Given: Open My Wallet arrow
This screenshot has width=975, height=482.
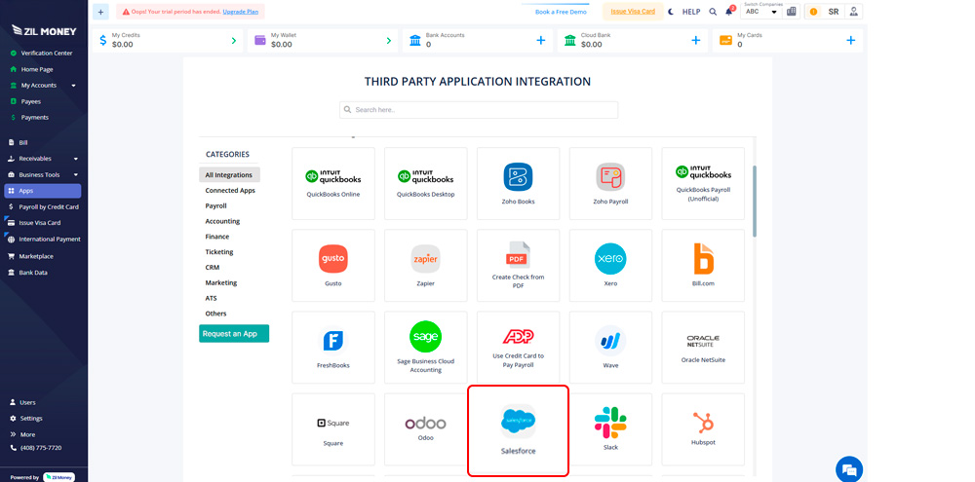Looking at the screenshot, I should 389,40.
